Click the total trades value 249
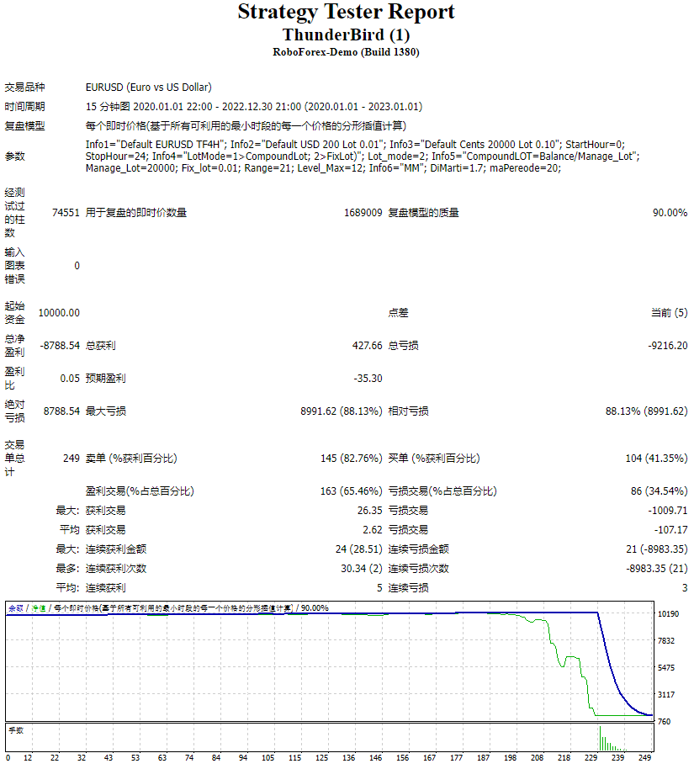Image resolution: width=694 pixels, height=769 pixels. (72, 458)
